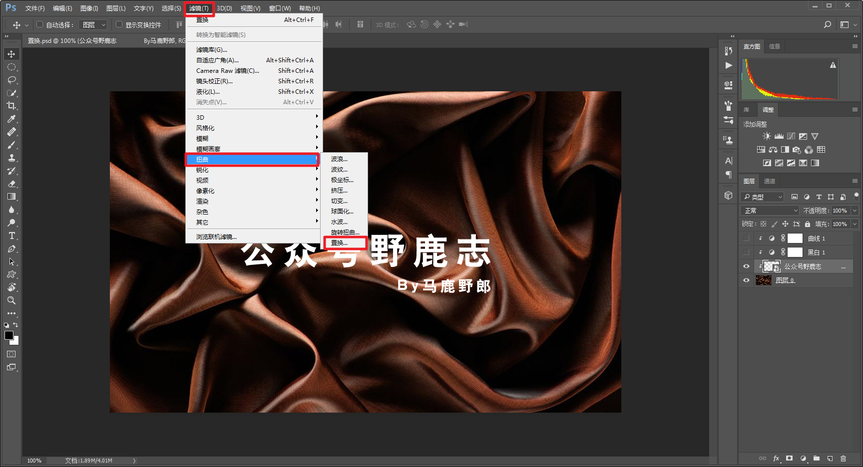This screenshot has height=467, width=863.
Task: Click the 图层 0 layer thumbnail
Action: [x=764, y=280]
